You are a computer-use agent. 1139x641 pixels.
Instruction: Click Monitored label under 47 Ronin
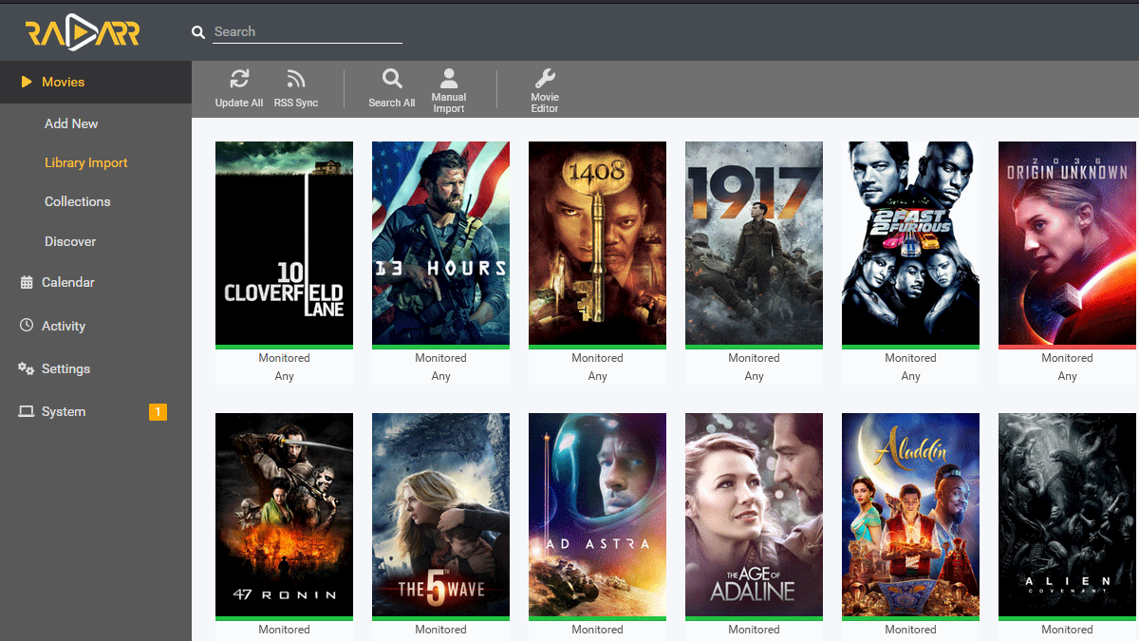click(x=284, y=630)
